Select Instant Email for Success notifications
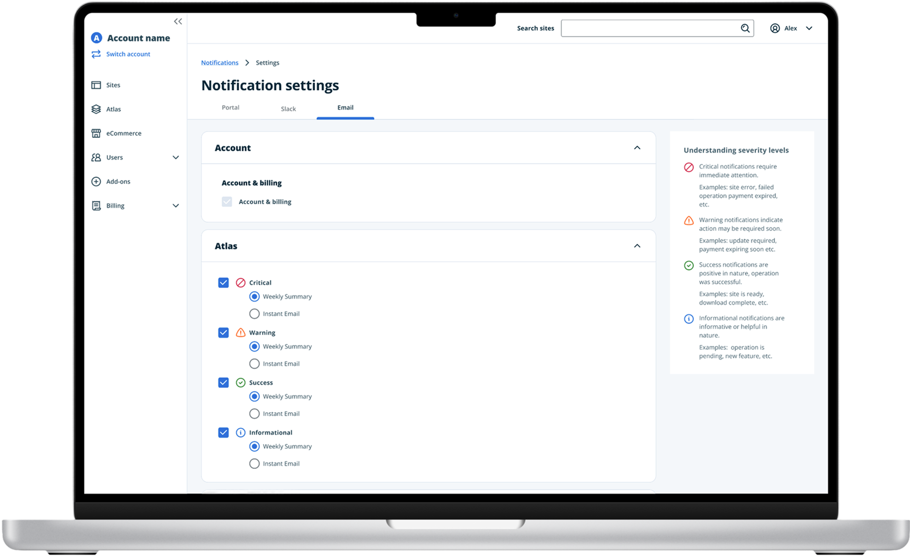This screenshot has width=910, height=558. pyautogui.click(x=254, y=413)
